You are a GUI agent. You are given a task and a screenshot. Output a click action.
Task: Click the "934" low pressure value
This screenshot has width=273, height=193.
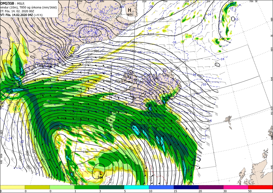(x=100, y=177)
